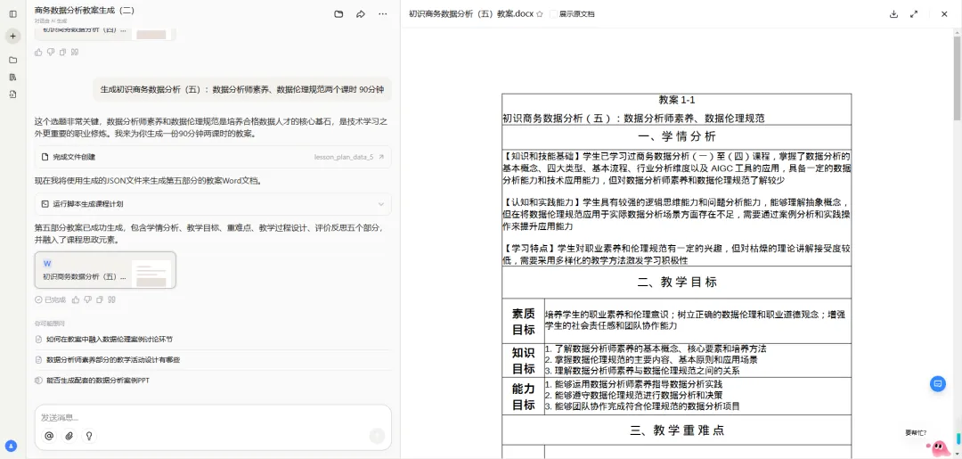962x459 pixels.
Task: Click the 【认知和实践能力】paragraph in document
Action: tap(677, 214)
